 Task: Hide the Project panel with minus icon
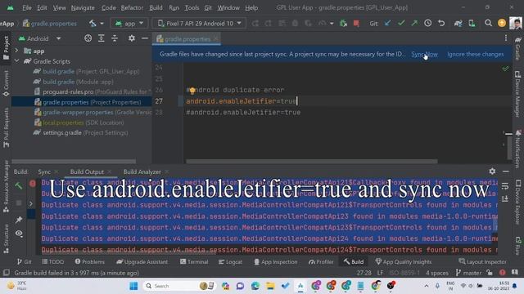[145, 38]
